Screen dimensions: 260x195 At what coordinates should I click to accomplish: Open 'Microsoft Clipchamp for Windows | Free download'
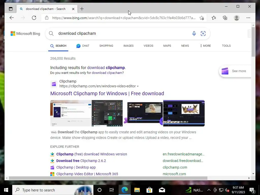click(107, 93)
